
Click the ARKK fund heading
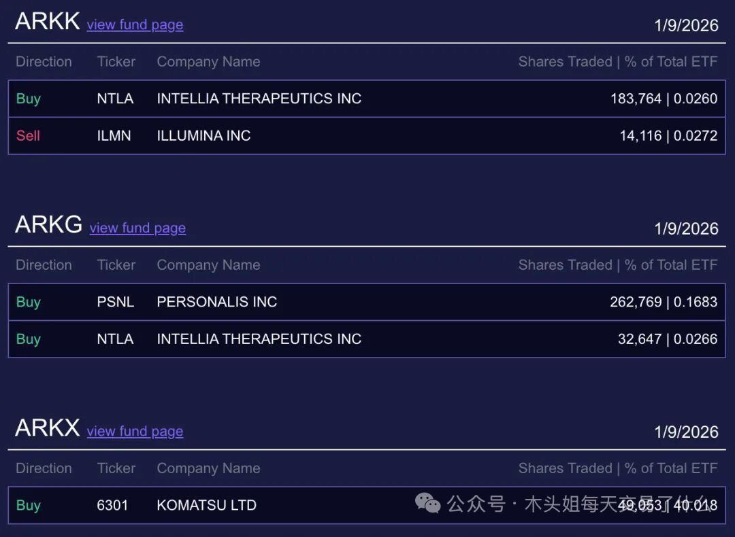[48, 21]
